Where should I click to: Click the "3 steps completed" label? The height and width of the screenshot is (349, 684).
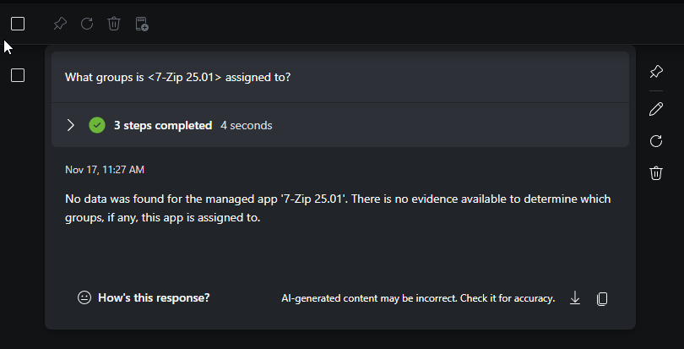[x=163, y=125]
